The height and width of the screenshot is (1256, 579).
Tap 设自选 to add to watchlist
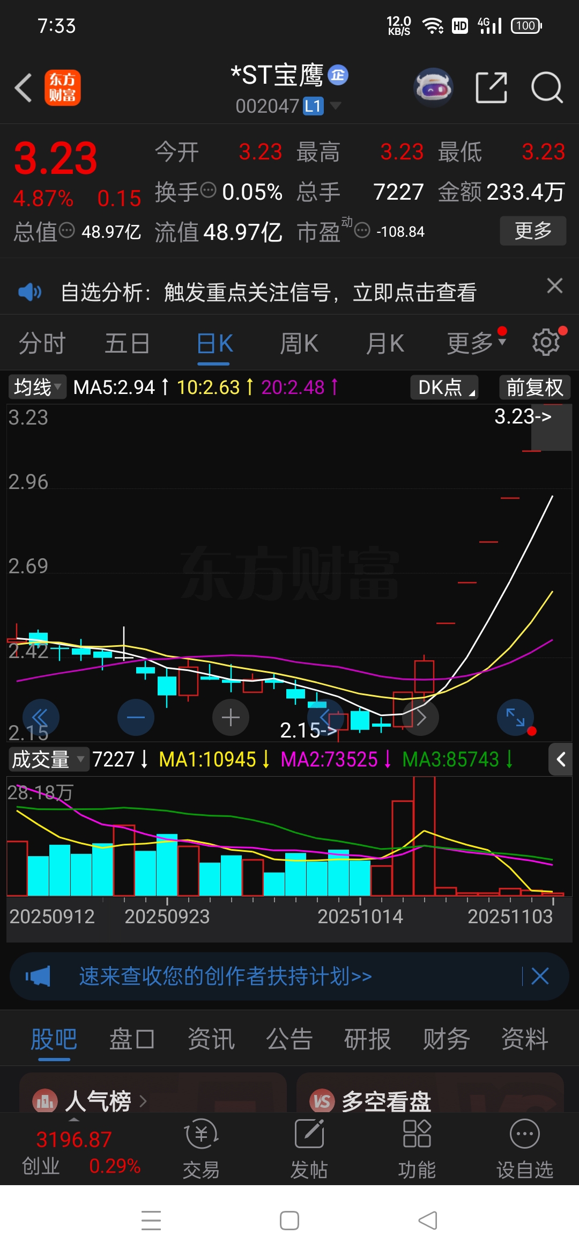pyautogui.click(x=525, y=1149)
